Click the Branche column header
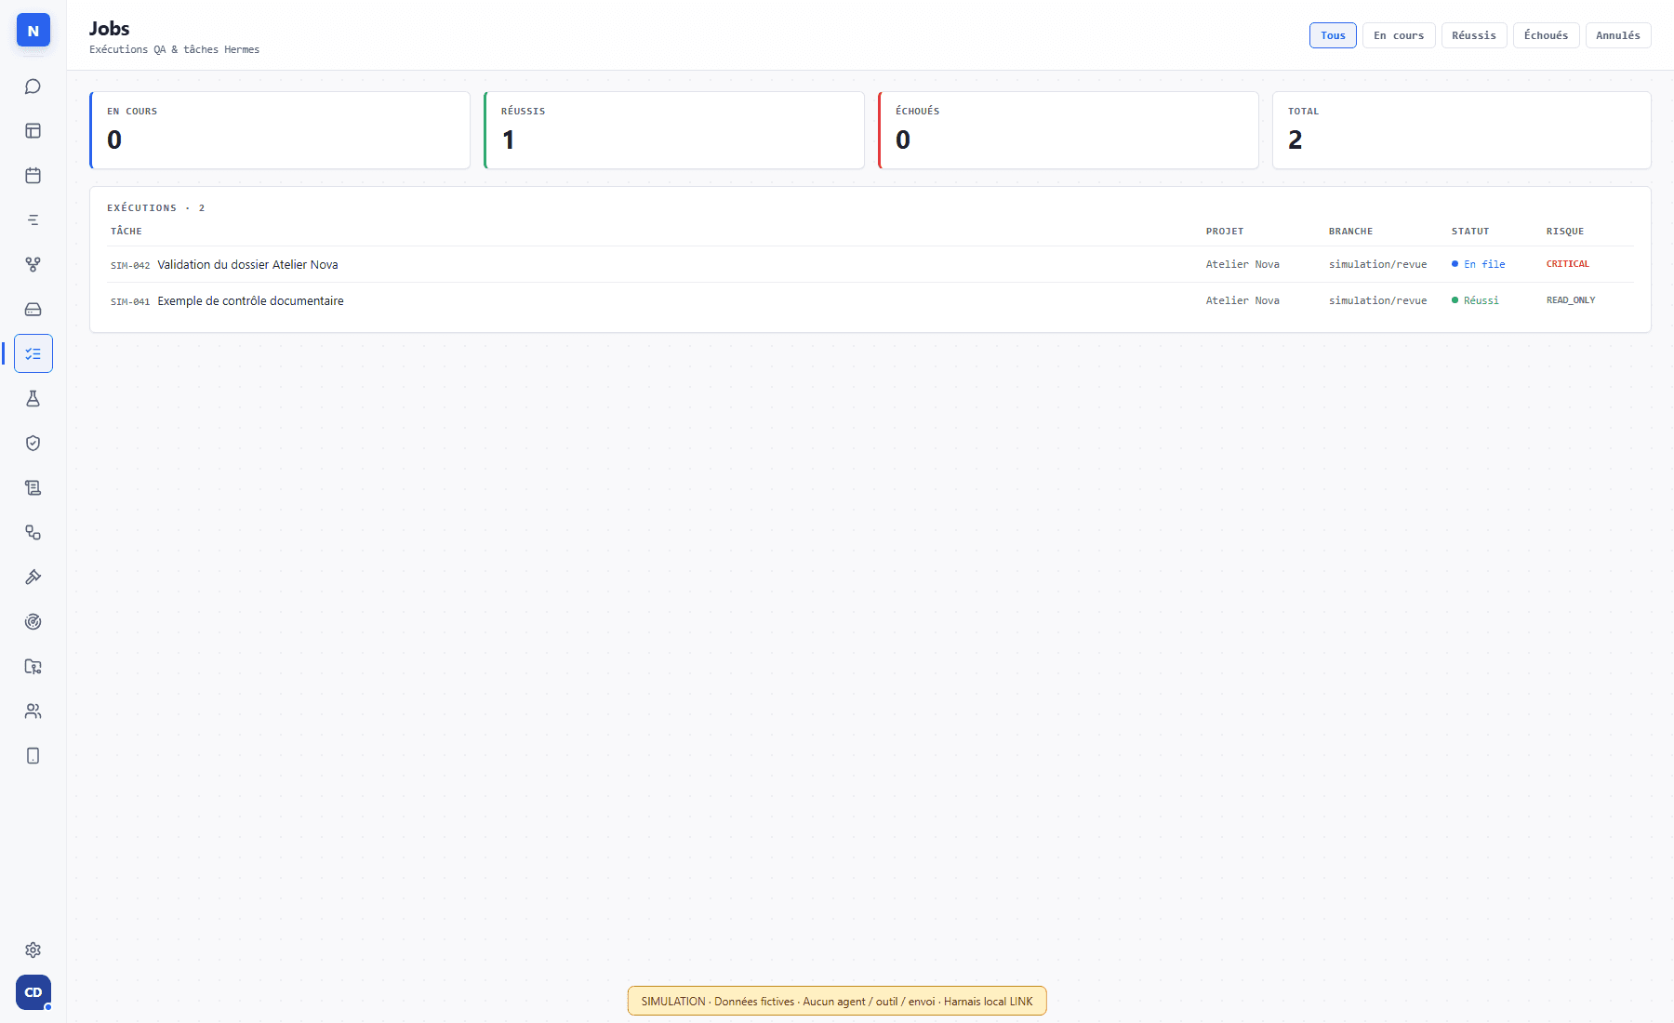 click(x=1350, y=232)
